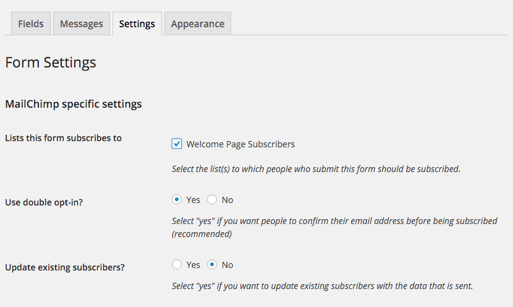Click the help text about updating existing subscribers

(x=322, y=286)
